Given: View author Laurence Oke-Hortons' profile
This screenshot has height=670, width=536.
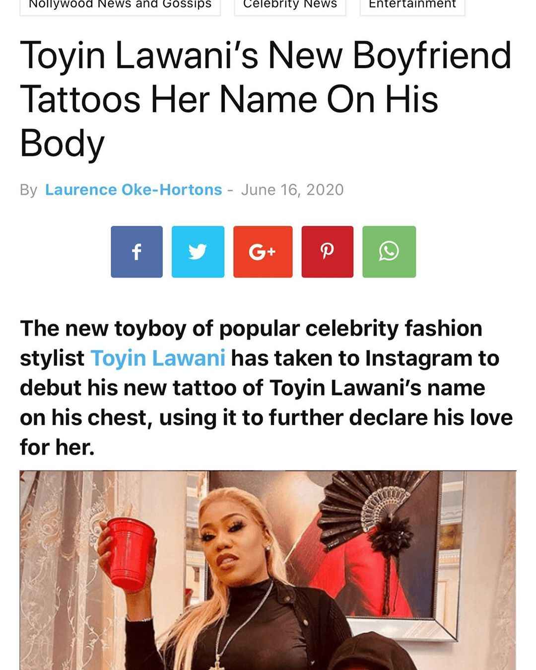Looking at the screenshot, I should (134, 190).
